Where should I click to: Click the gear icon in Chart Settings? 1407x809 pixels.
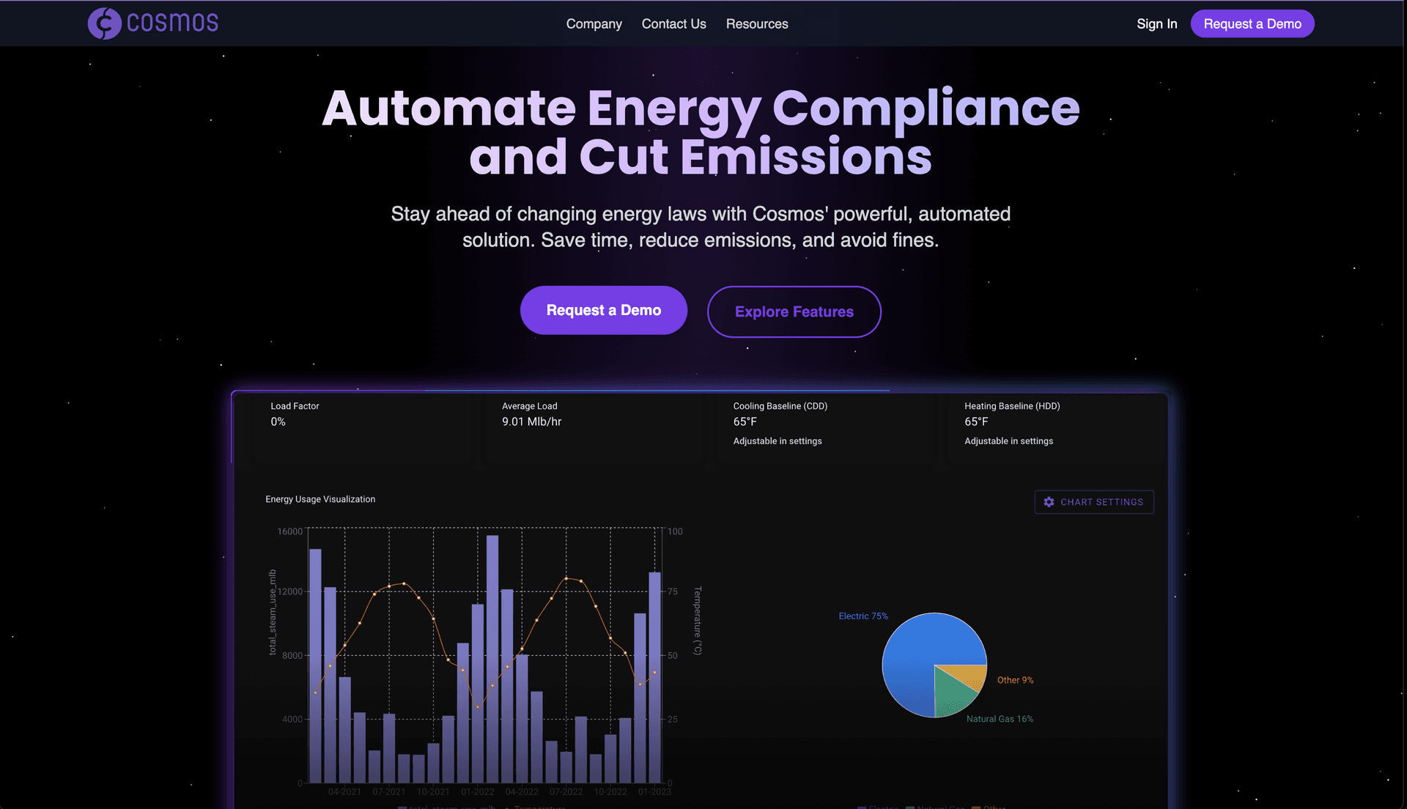[x=1049, y=502]
